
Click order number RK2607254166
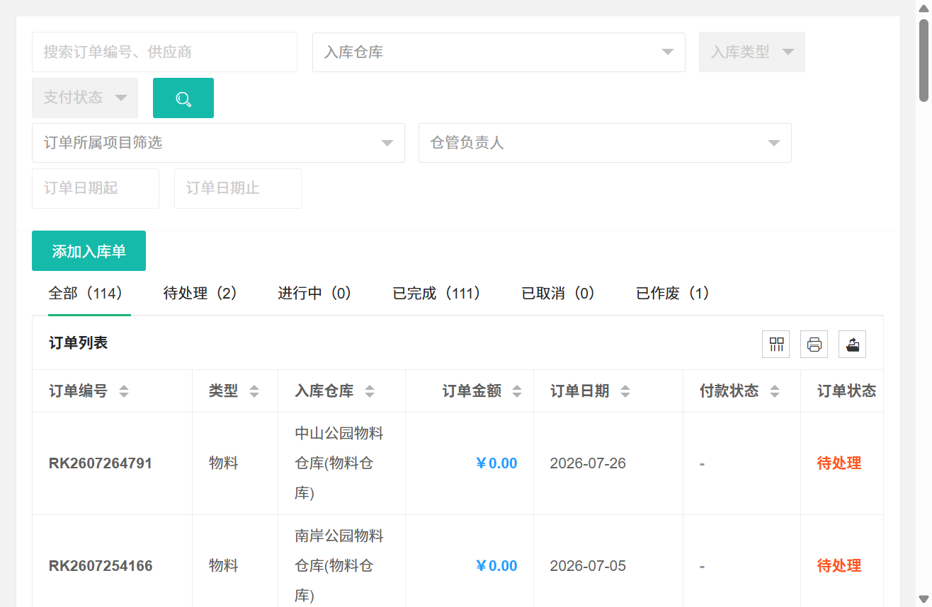pyautogui.click(x=101, y=567)
